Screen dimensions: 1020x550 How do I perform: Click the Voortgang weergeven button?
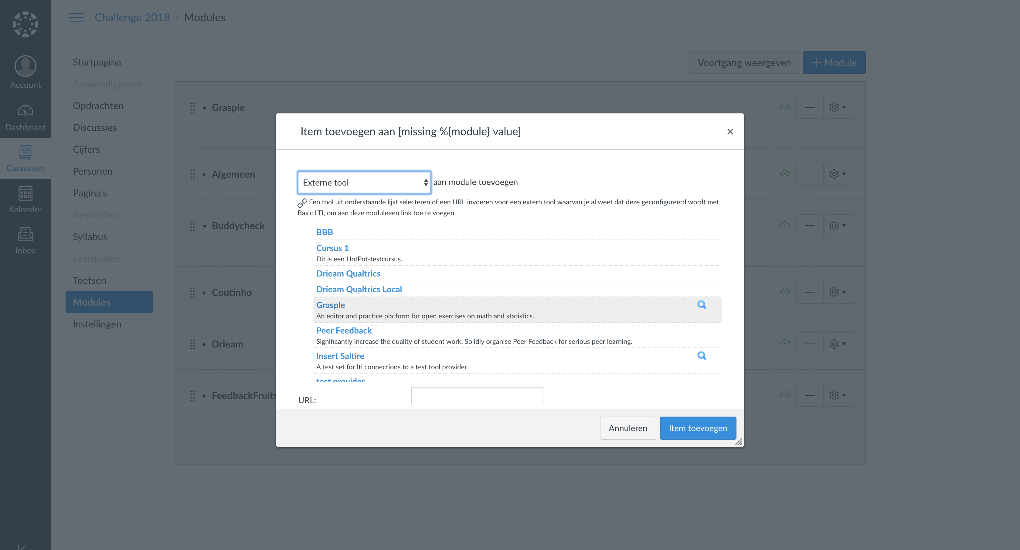[744, 62]
